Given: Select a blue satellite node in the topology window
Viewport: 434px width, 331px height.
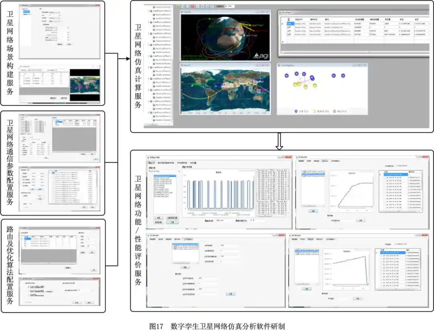Looking at the screenshot, I should pos(297,74).
